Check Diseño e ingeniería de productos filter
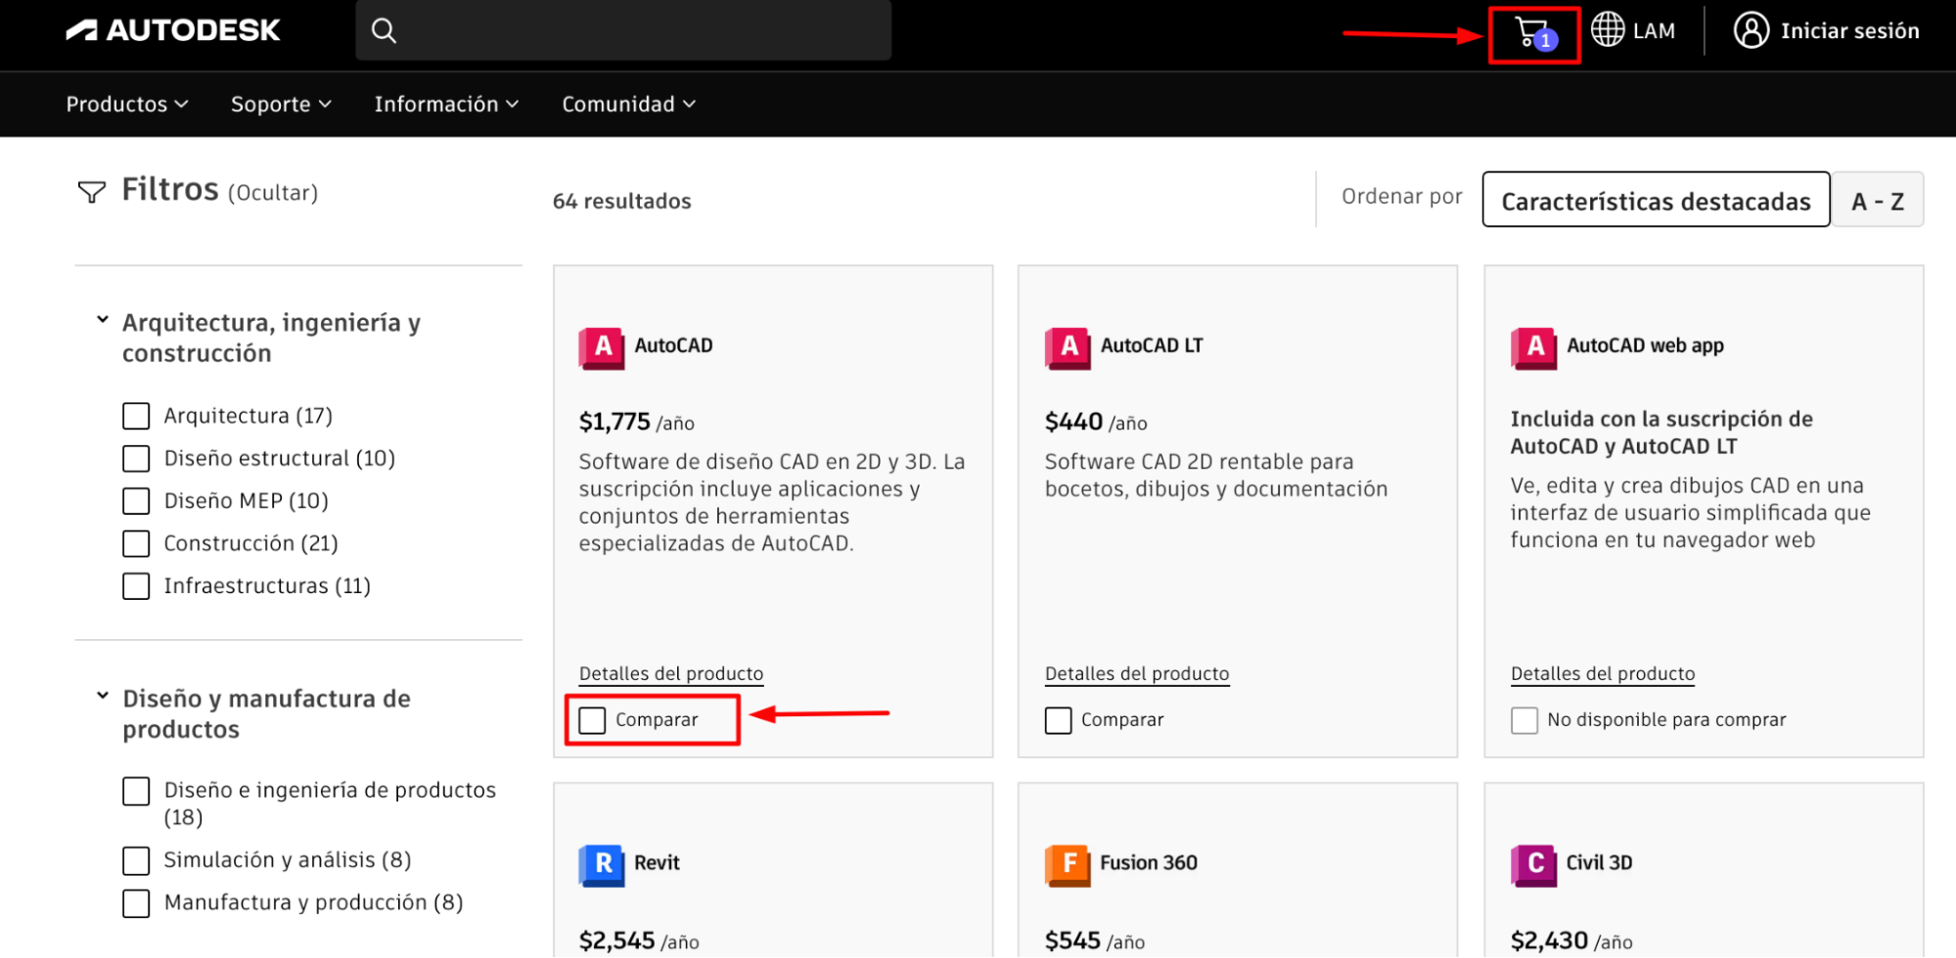Screen dimensions: 1956x958 tap(136, 791)
